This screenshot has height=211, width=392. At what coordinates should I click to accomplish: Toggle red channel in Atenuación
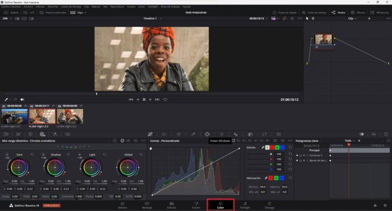coord(270,178)
